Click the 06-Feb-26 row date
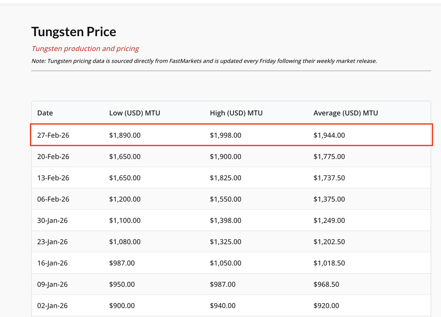The width and height of the screenshot is (441, 317). coord(53,200)
